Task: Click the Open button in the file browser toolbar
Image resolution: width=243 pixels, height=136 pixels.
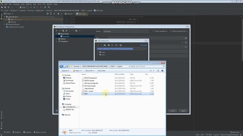Action: [76, 71]
